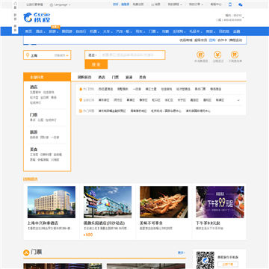Open the 酒店 search type dropdown
Viewport: 269px width, 269px height.
pyautogui.click(x=93, y=55)
